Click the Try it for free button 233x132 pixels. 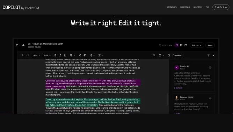point(221,7)
